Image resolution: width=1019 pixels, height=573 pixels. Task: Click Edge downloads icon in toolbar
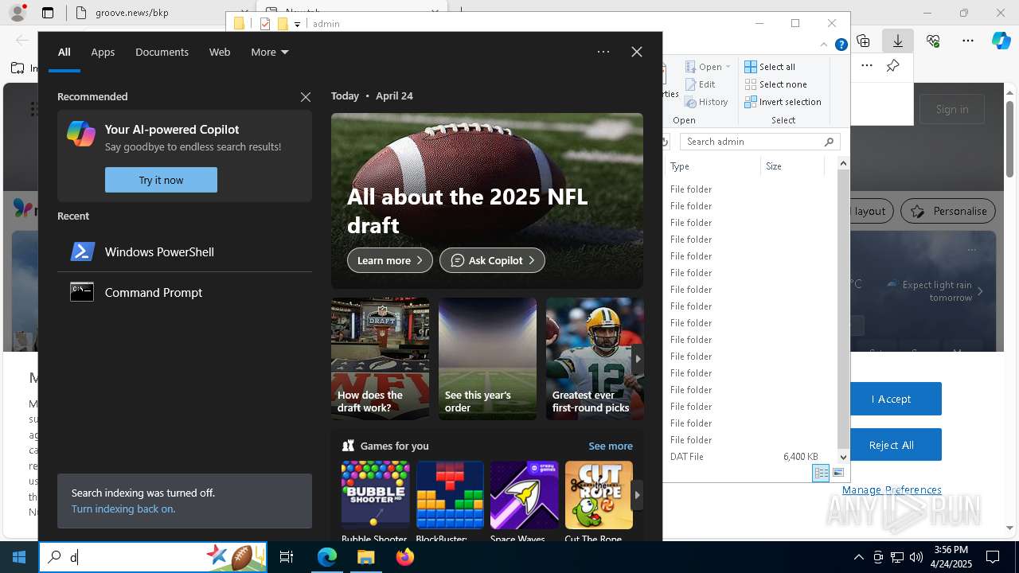tap(897, 41)
